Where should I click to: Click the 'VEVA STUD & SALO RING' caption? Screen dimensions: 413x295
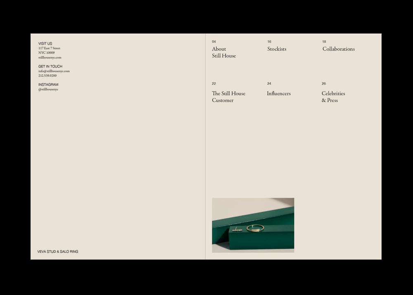[58, 252]
